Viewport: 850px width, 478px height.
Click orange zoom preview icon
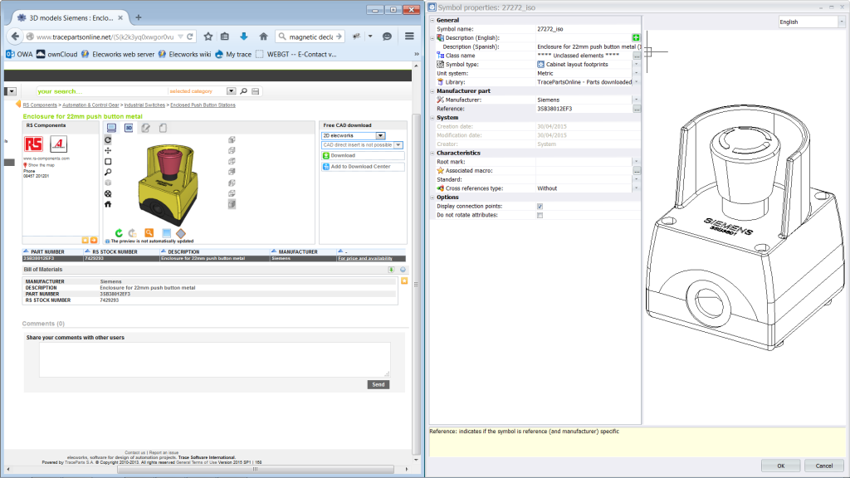(149, 233)
